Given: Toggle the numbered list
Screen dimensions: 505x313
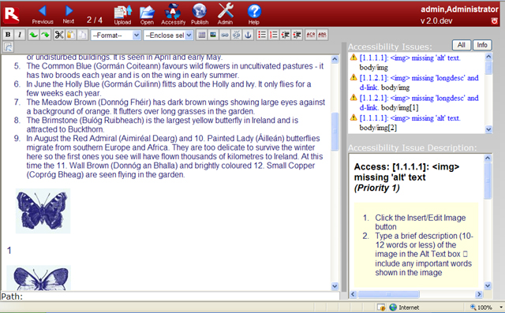Looking at the screenshot, I should (274, 35).
